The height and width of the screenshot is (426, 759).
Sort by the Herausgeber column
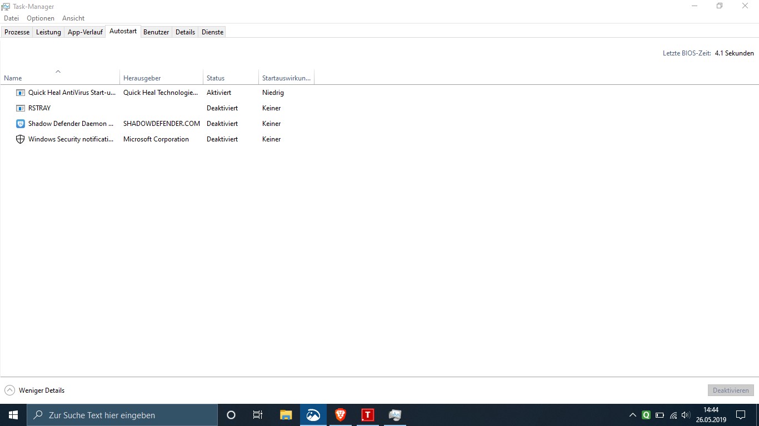coord(161,77)
